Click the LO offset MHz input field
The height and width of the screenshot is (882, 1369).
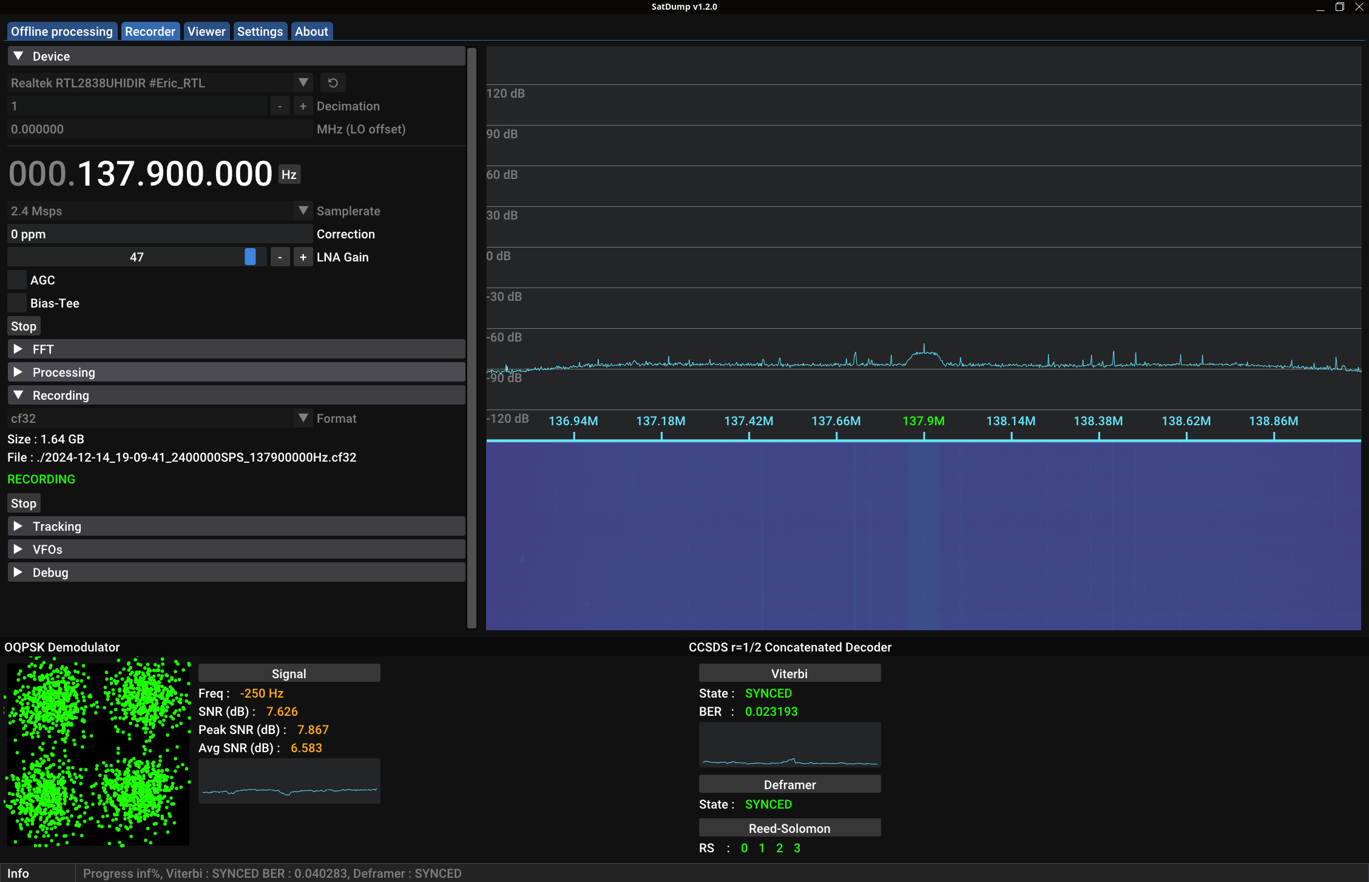(159, 129)
